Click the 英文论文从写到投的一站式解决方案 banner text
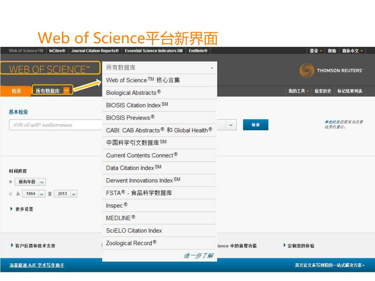Viewport: 375px width, 281px height. [329, 265]
